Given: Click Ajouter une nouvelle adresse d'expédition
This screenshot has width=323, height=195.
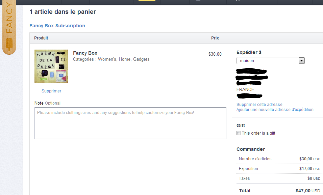Looking at the screenshot, I should tap(275, 110).
